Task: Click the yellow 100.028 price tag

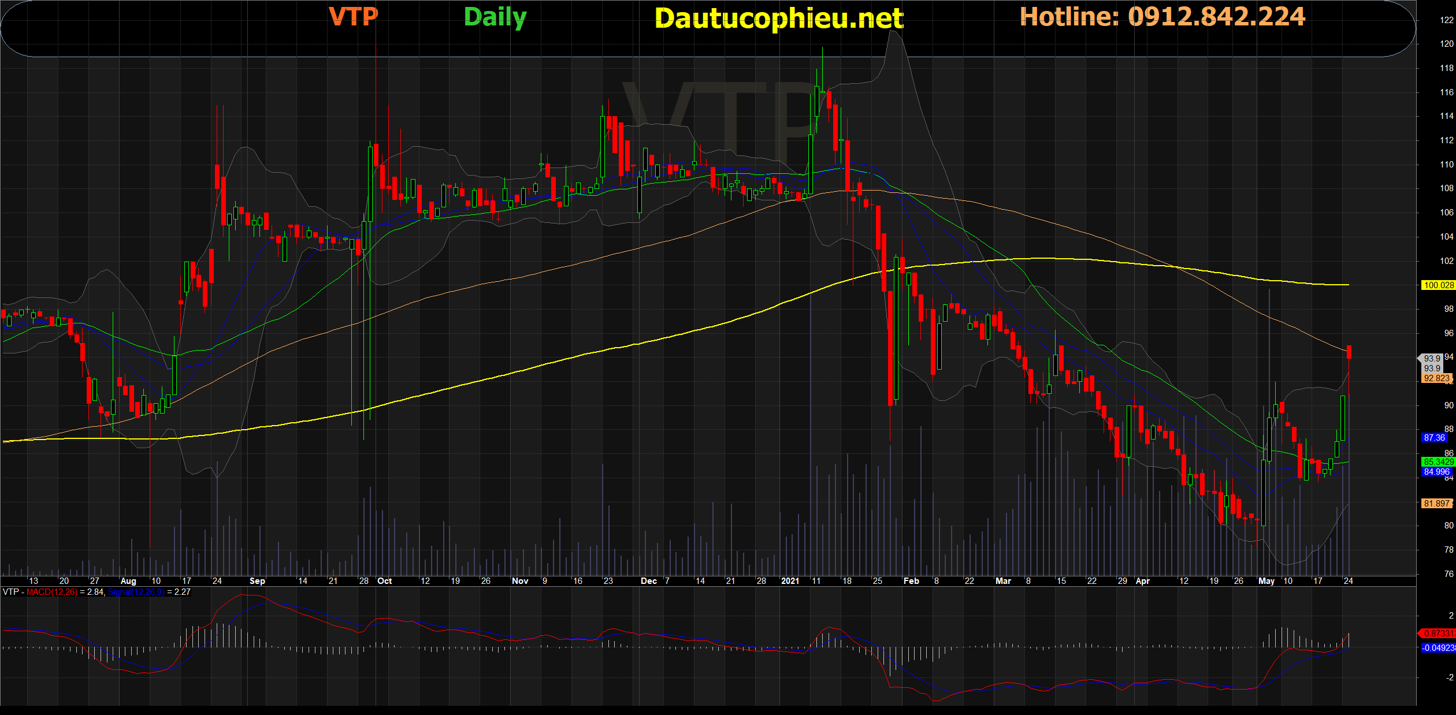Action: [x=1438, y=285]
